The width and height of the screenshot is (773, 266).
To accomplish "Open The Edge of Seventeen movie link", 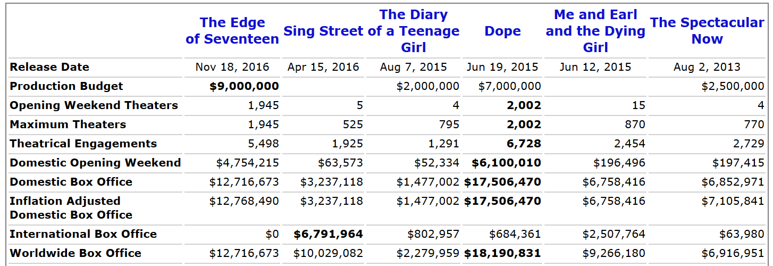I will click(x=232, y=31).
